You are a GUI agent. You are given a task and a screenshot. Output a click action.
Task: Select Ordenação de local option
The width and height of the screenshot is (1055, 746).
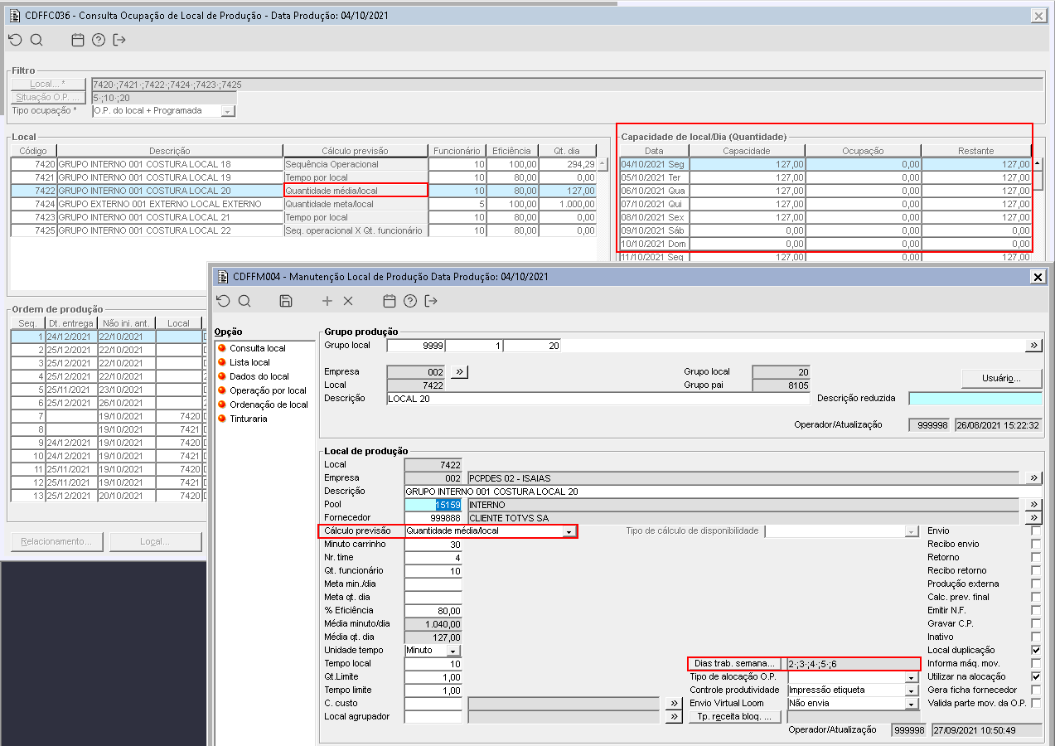click(269, 404)
